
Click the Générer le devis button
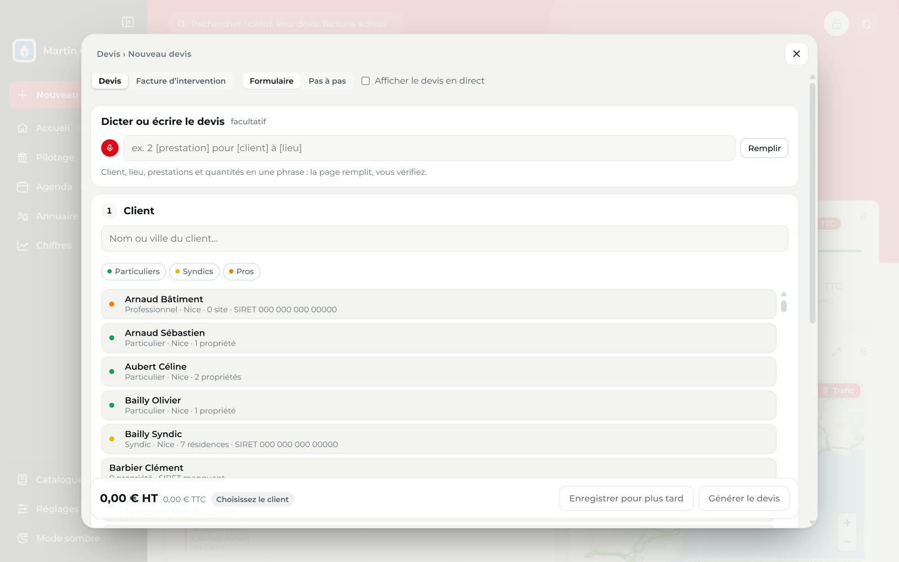tap(744, 498)
